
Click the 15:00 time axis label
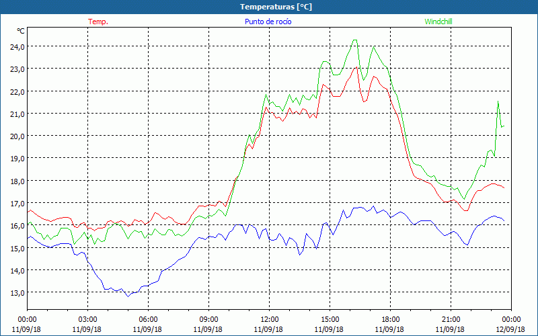(330, 320)
